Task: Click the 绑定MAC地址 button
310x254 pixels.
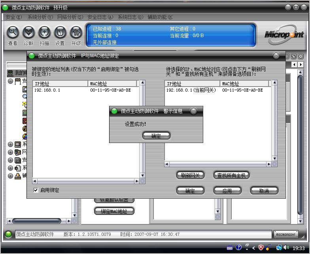Action: point(114,211)
